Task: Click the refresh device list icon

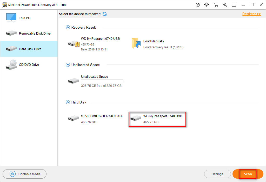Action: 105,14
